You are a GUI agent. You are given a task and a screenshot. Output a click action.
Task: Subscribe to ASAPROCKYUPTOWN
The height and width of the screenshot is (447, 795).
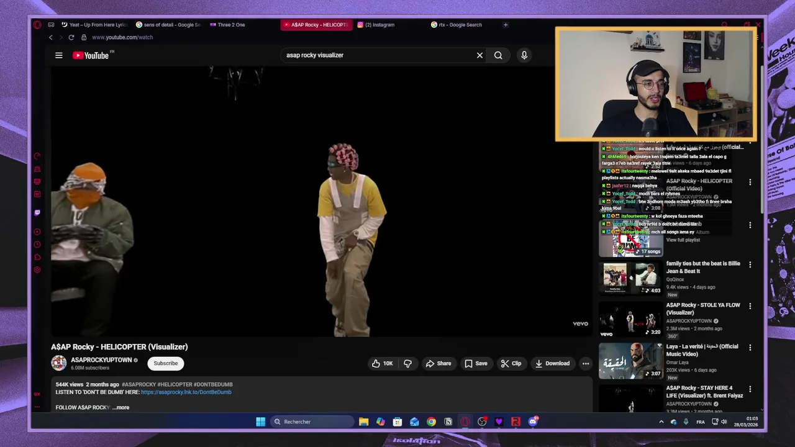tap(165, 363)
